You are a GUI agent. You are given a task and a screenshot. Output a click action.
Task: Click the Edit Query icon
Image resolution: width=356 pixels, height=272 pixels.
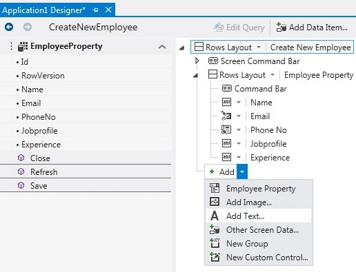[x=219, y=28]
